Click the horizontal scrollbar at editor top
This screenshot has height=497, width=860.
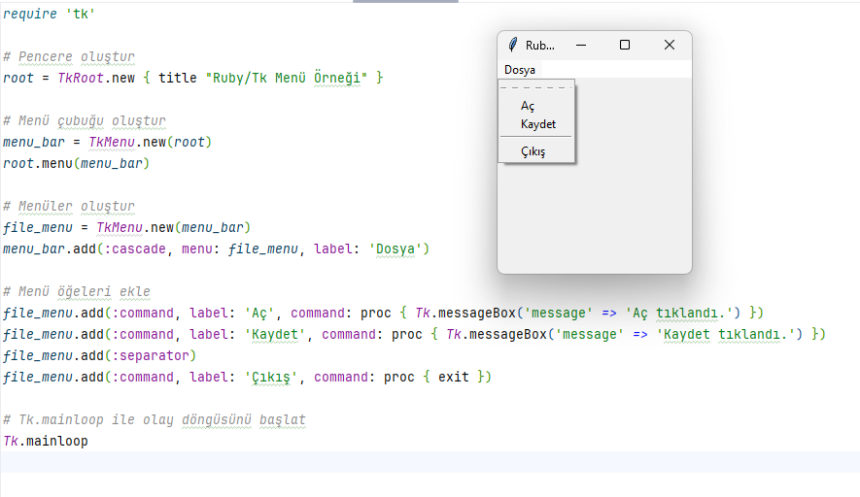point(405,2)
